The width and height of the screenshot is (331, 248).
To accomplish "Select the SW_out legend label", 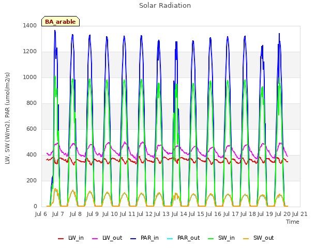I will 264,238.
